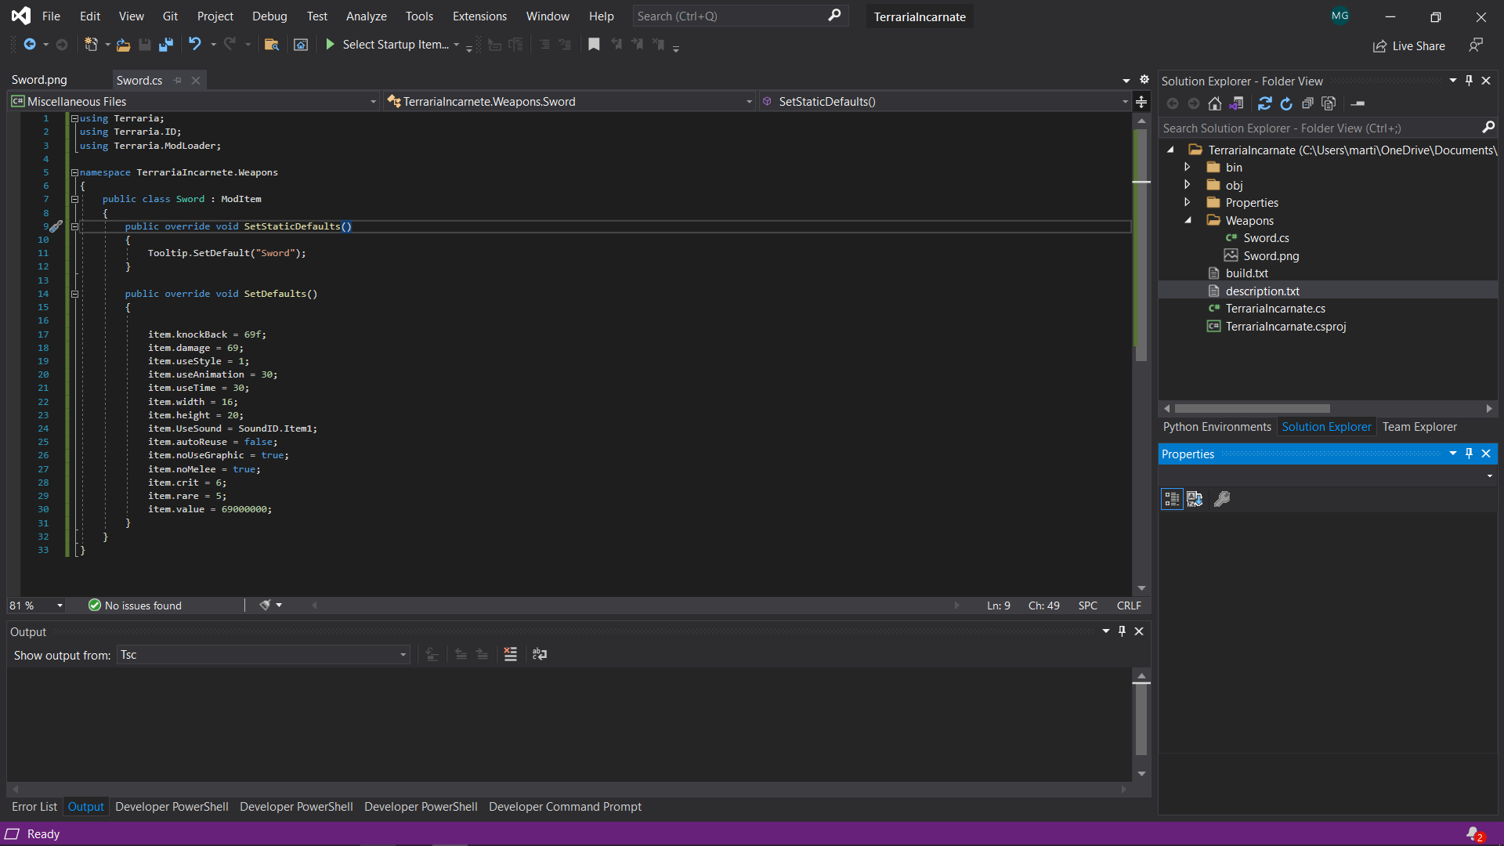Click the Search Solution Explorer input field

pos(1320,128)
